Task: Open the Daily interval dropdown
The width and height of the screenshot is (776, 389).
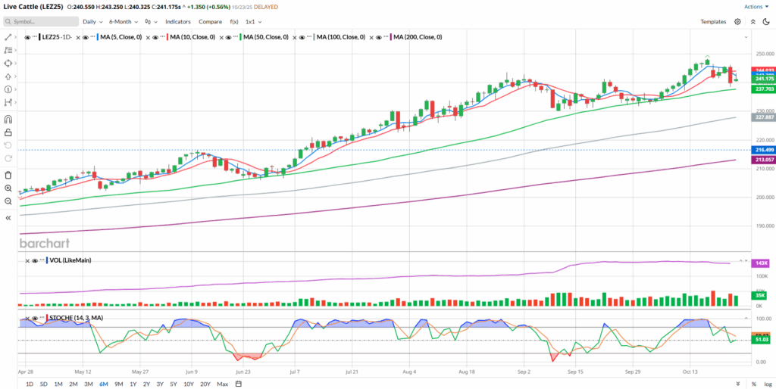Action: (92, 22)
